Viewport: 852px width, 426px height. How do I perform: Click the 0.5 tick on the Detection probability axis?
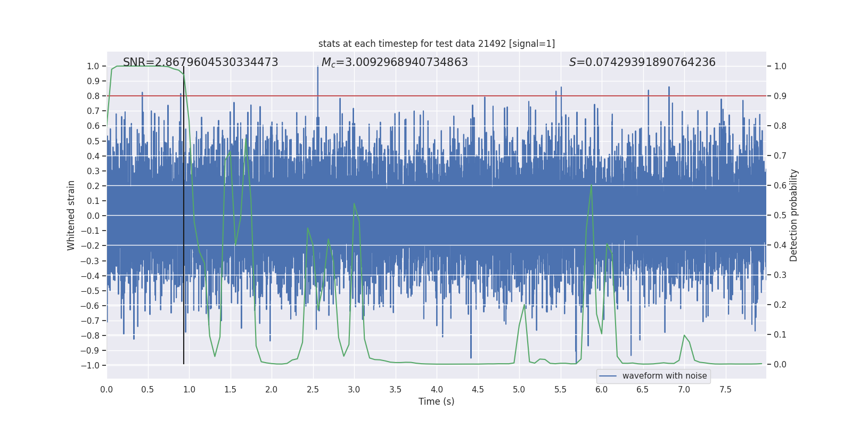click(780, 215)
